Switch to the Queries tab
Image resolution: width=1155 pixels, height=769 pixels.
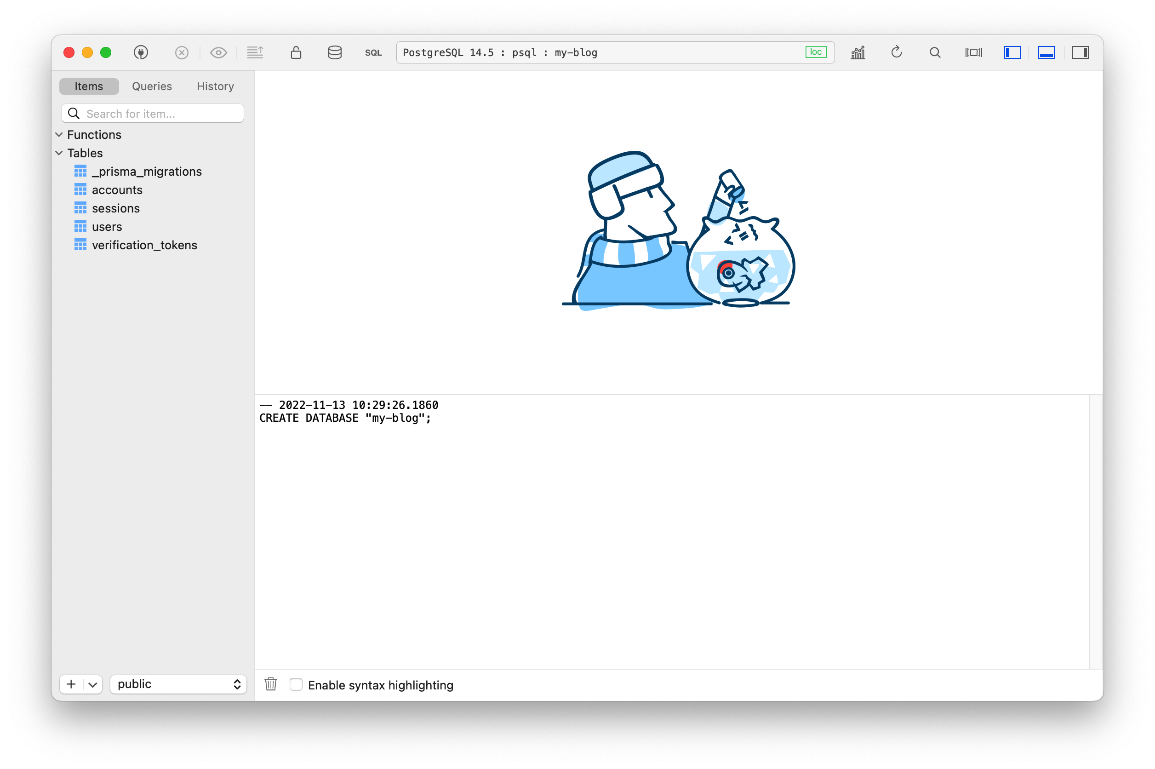(x=152, y=86)
